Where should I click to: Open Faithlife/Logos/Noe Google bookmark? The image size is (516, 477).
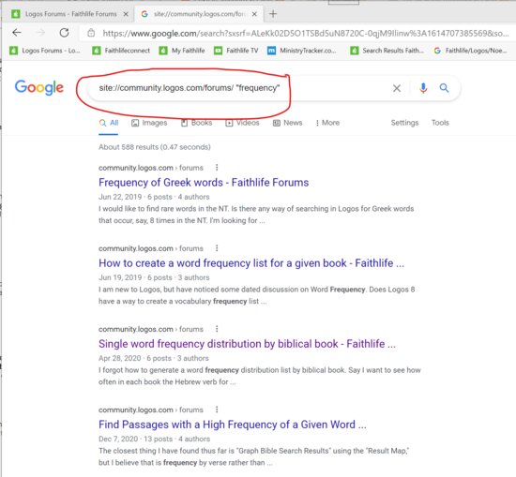(471, 51)
